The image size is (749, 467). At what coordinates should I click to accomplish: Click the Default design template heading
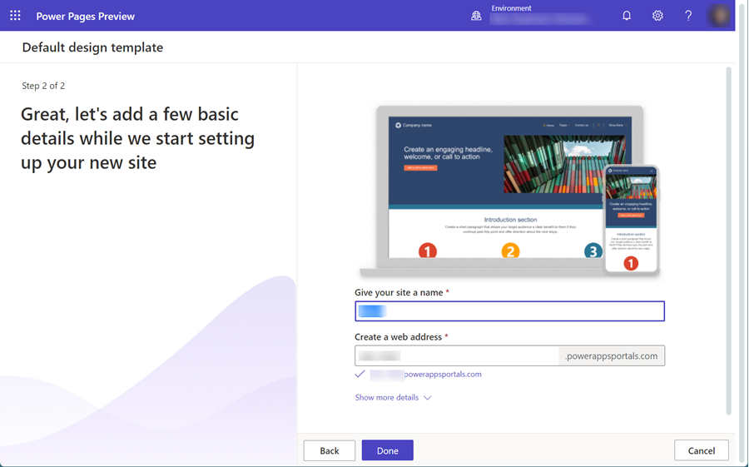[92, 47]
